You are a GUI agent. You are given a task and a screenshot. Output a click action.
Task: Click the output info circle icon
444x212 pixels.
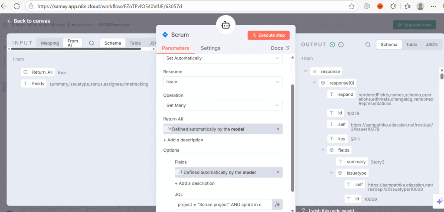click(x=341, y=45)
